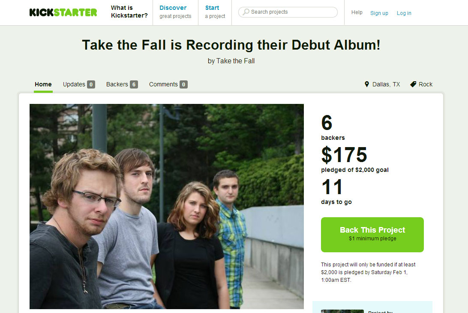Image resolution: width=468 pixels, height=313 pixels.
Task: Click the Back This Project button
Action: [x=372, y=235]
